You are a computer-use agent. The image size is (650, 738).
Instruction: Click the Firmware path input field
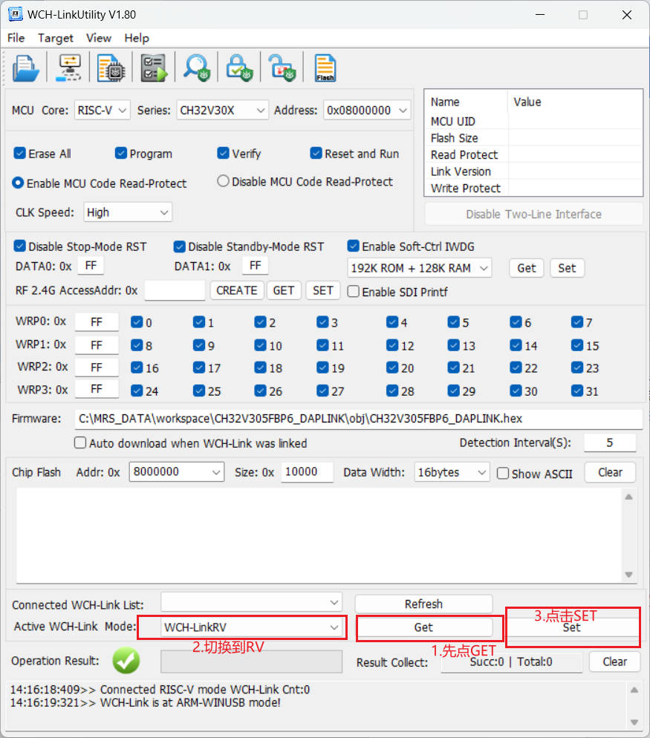pyautogui.click(x=359, y=419)
